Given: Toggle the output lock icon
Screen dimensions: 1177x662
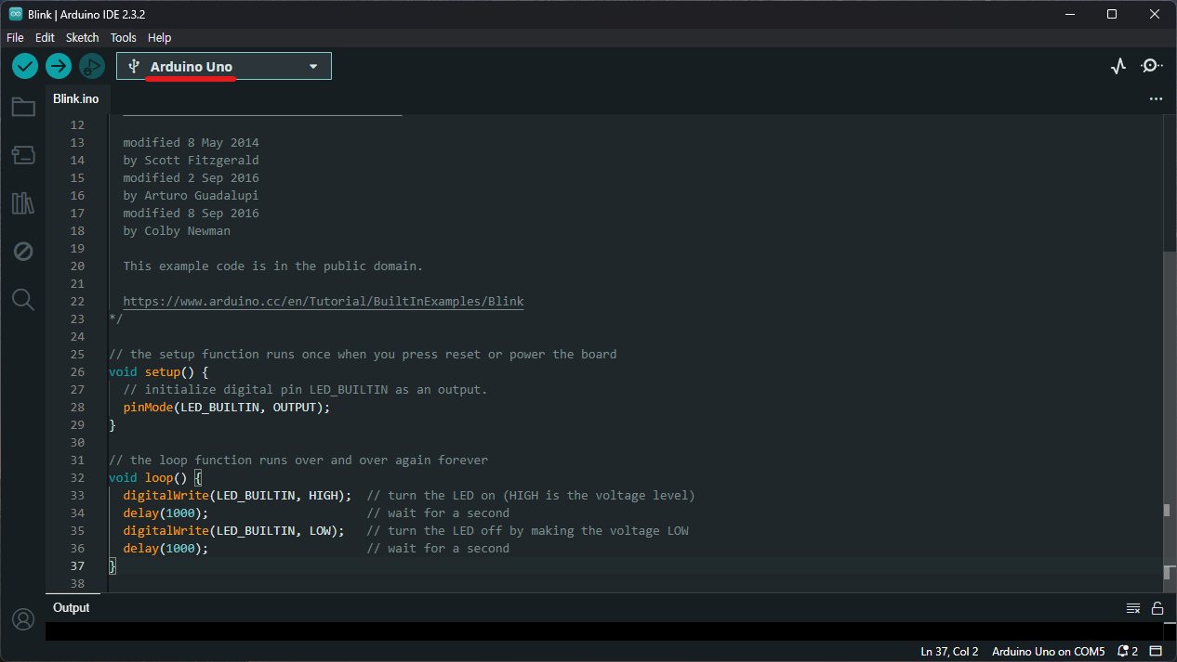Looking at the screenshot, I should (1157, 608).
